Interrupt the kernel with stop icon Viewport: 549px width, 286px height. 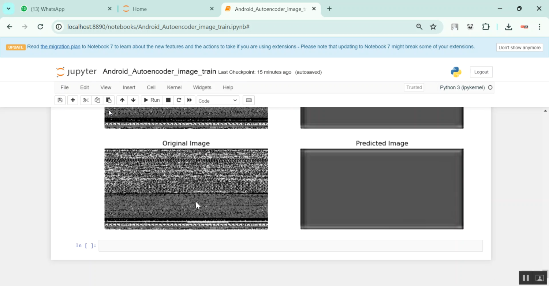point(168,100)
